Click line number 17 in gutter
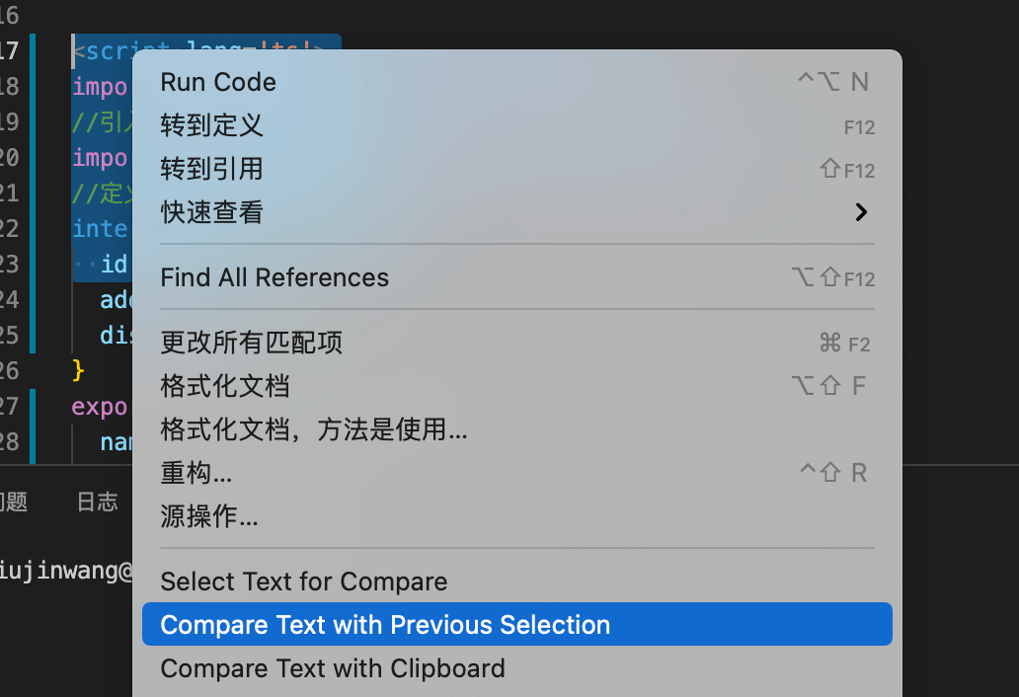The image size is (1019, 697). pyautogui.click(x=9, y=50)
